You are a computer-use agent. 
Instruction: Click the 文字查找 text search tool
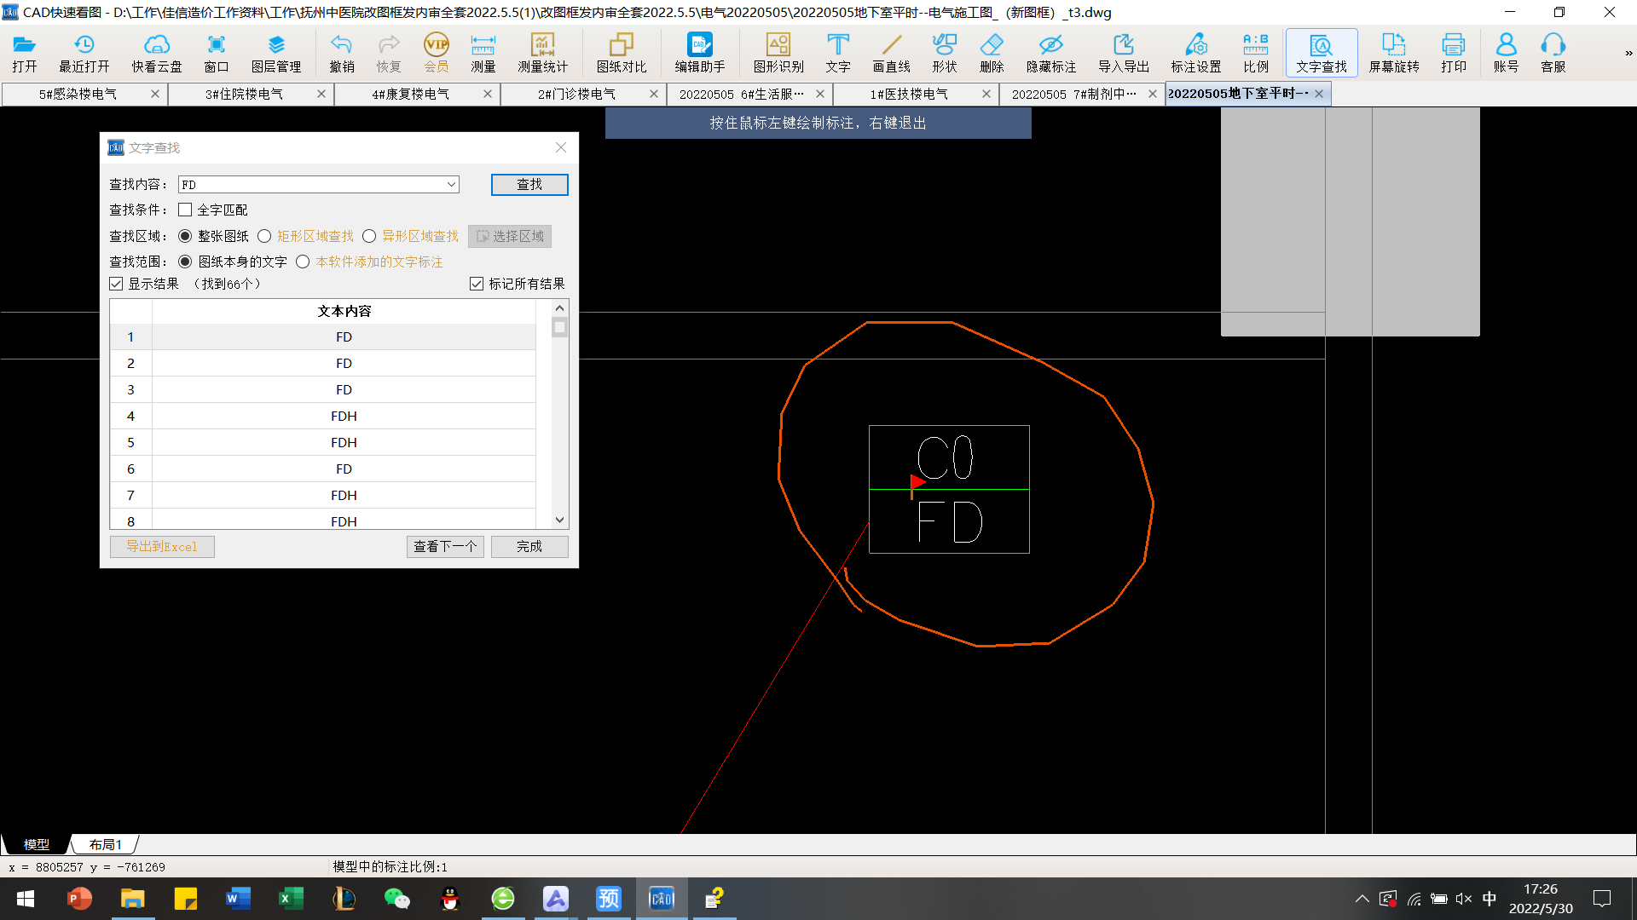click(1322, 53)
